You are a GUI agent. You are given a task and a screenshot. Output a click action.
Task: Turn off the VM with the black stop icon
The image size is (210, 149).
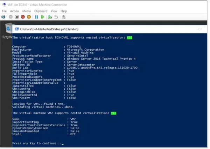click(17, 17)
